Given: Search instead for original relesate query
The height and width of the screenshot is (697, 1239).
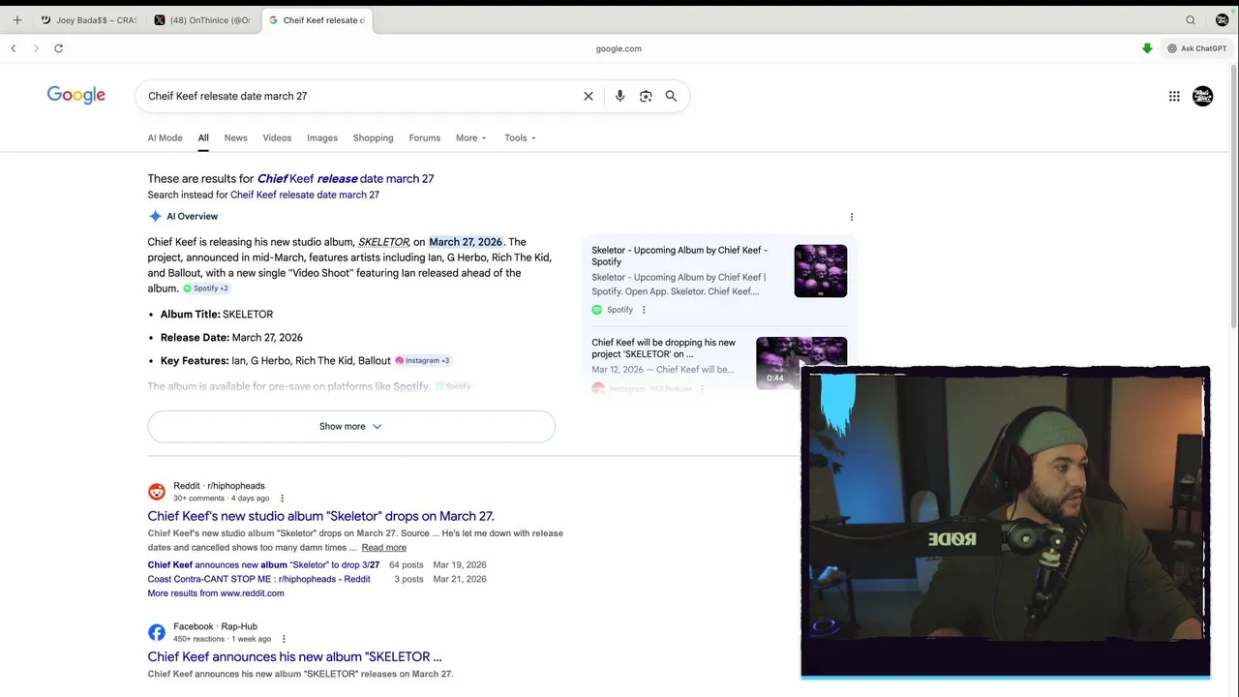Looking at the screenshot, I should 305,195.
